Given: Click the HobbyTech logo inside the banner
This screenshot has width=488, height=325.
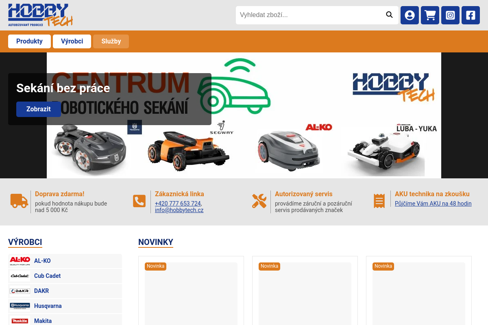Looking at the screenshot, I should [394, 87].
